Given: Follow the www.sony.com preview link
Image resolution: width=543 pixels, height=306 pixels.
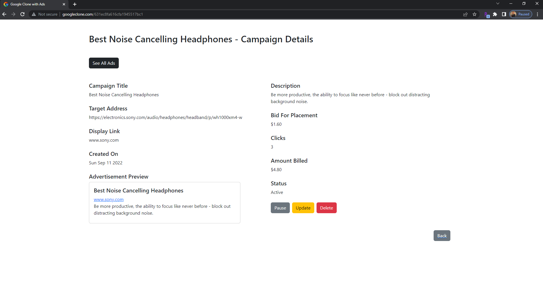Looking at the screenshot, I should tap(109, 200).
